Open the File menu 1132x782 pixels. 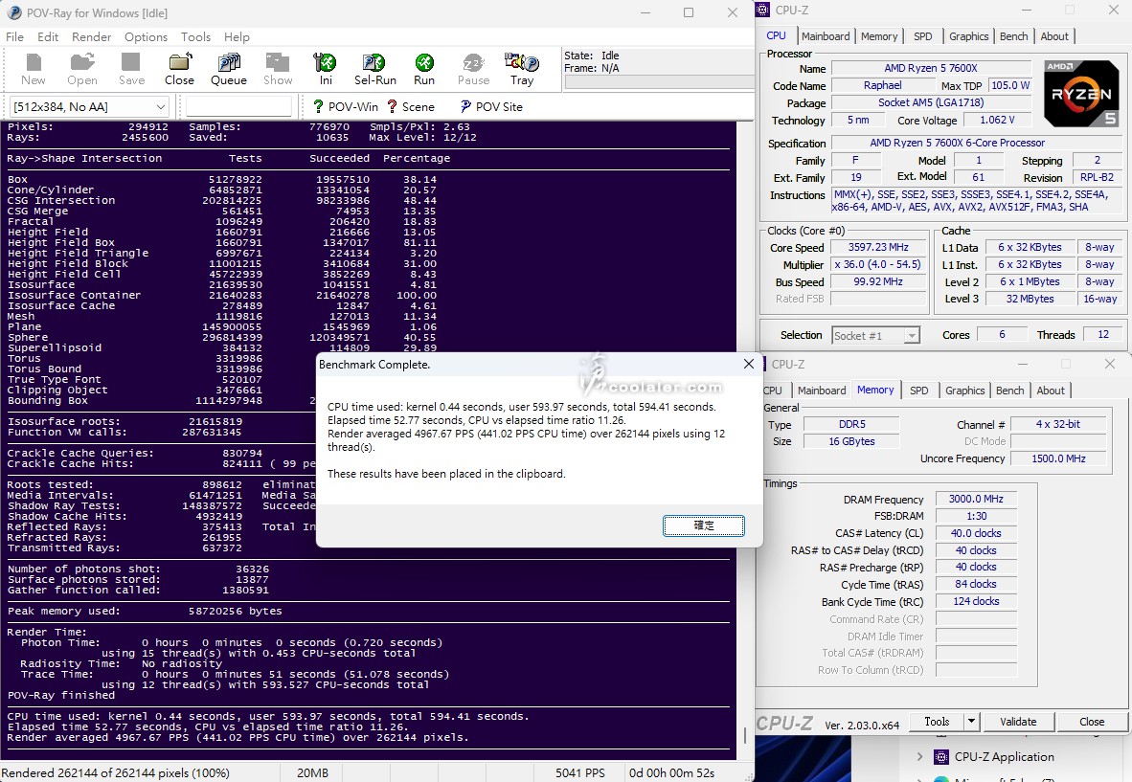tap(14, 36)
